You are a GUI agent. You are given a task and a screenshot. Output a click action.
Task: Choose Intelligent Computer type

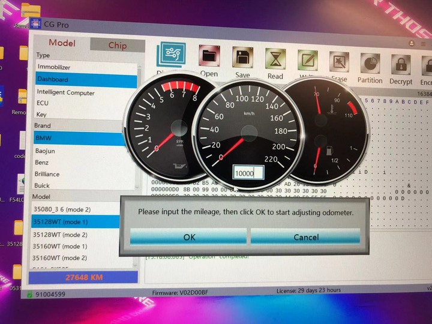point(86,92)
